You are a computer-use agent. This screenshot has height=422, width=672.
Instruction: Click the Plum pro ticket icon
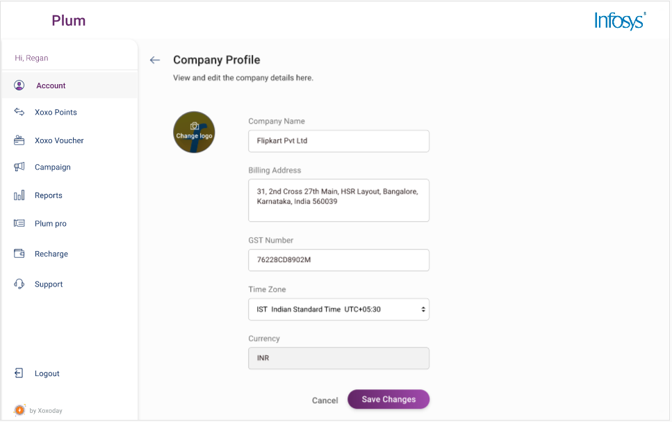(19, 223)
